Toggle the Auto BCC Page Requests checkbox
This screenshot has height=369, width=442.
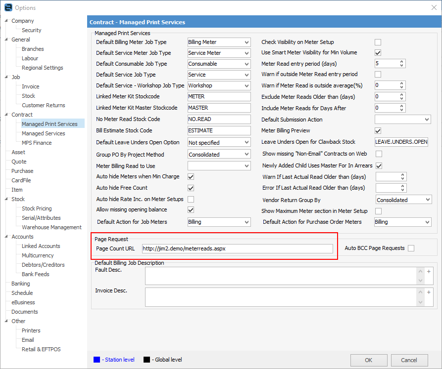[x=411, y=248]
